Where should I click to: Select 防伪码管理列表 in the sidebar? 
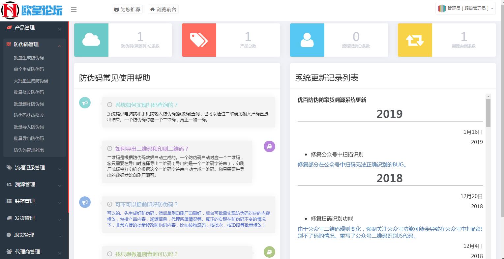29,150
